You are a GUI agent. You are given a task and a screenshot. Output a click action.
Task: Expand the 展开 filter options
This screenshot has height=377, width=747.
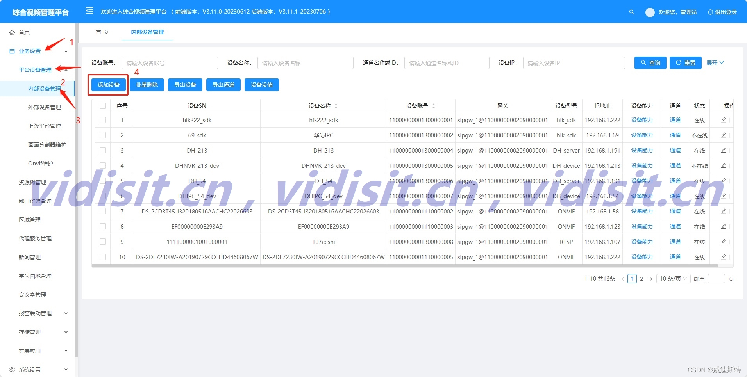click(x=715, y=62)
